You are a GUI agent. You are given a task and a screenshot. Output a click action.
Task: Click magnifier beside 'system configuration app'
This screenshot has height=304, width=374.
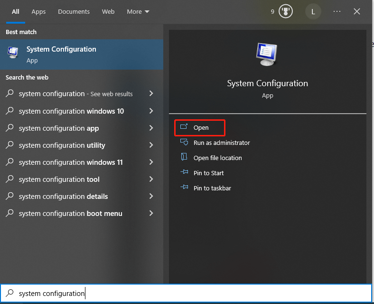(x=9, y=128)
